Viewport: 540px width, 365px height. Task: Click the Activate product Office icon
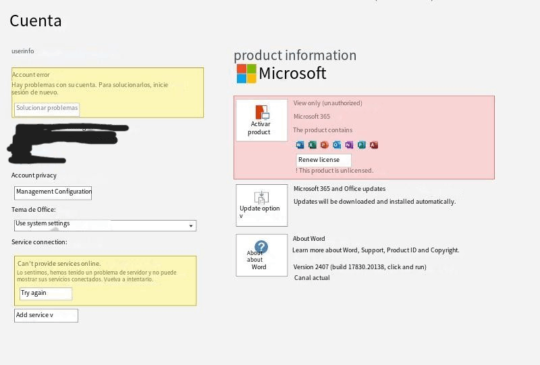[x=262, y=112]
